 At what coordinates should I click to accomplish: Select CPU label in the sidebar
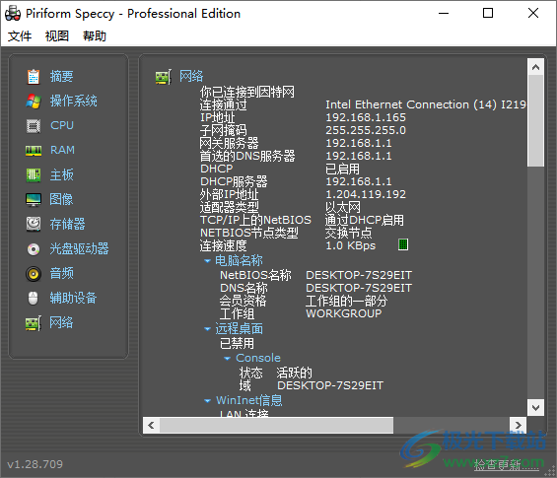coord(62,126)
